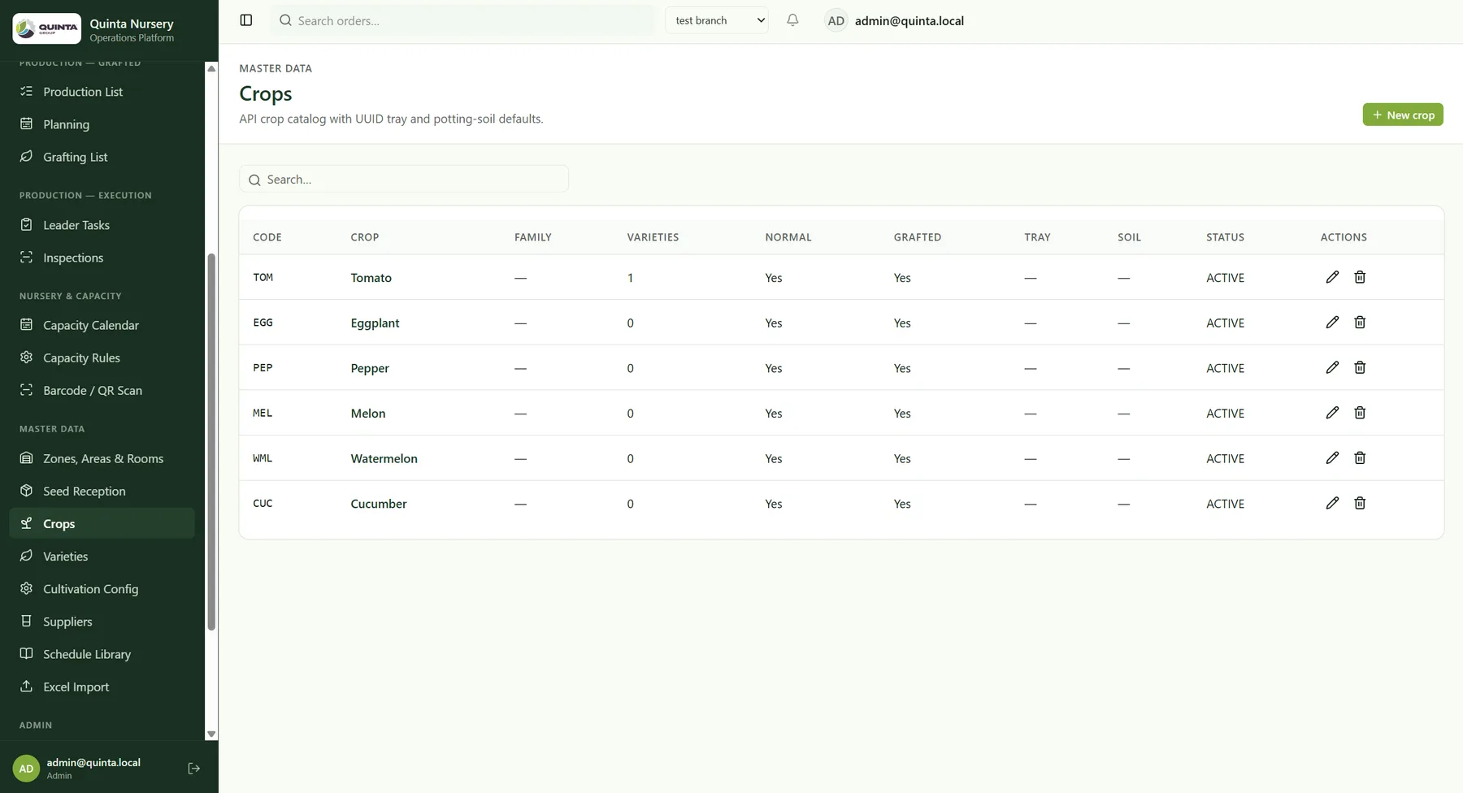The image size is (1463, 793).
Task: Open Inspections page
Action: 102,258
